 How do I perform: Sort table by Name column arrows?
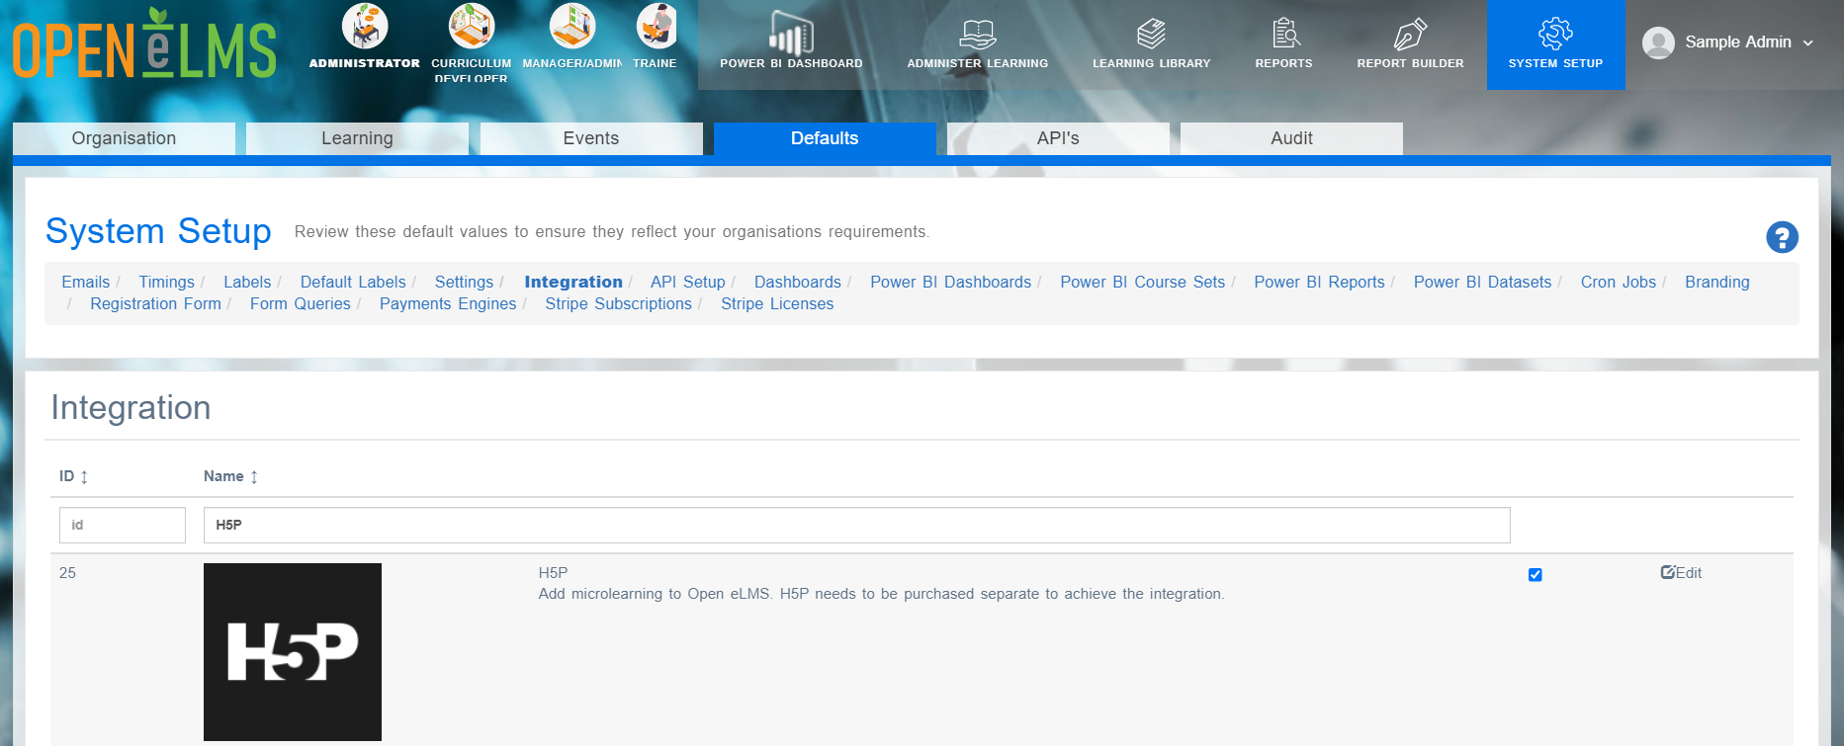(x=254, y=477)
